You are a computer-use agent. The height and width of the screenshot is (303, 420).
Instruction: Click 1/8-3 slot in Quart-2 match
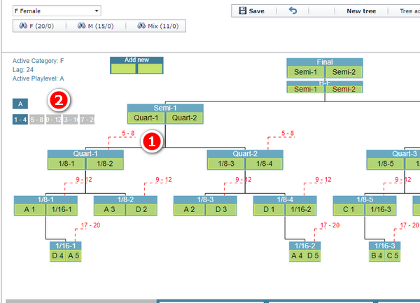pyautogui.click(x=226, y=164)
